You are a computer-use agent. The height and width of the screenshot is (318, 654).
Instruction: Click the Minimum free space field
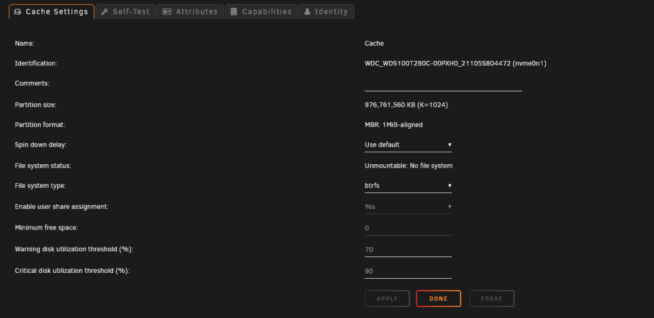408,228
